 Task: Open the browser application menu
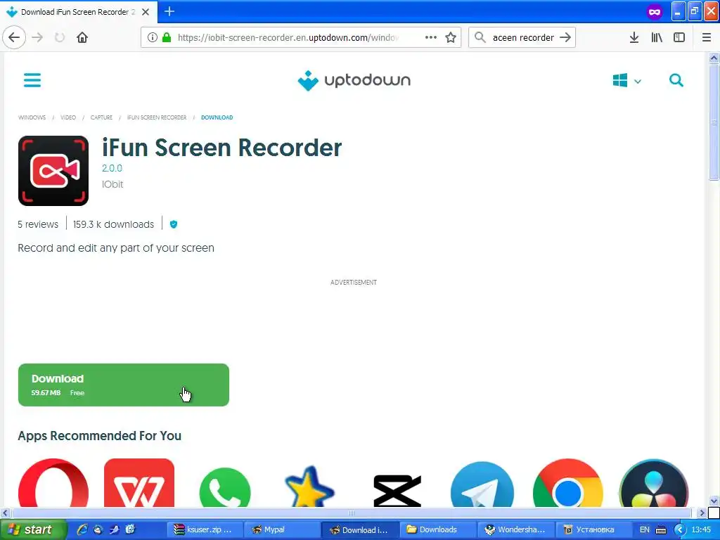pyautogui.click(x=707, y=37)
